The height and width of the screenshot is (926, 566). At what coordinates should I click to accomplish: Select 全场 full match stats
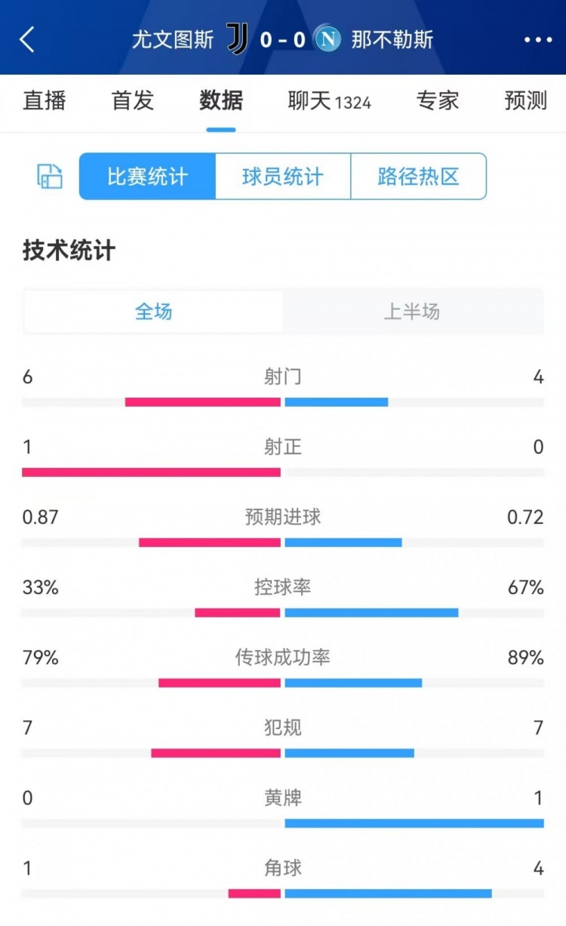tap(154, 312)
